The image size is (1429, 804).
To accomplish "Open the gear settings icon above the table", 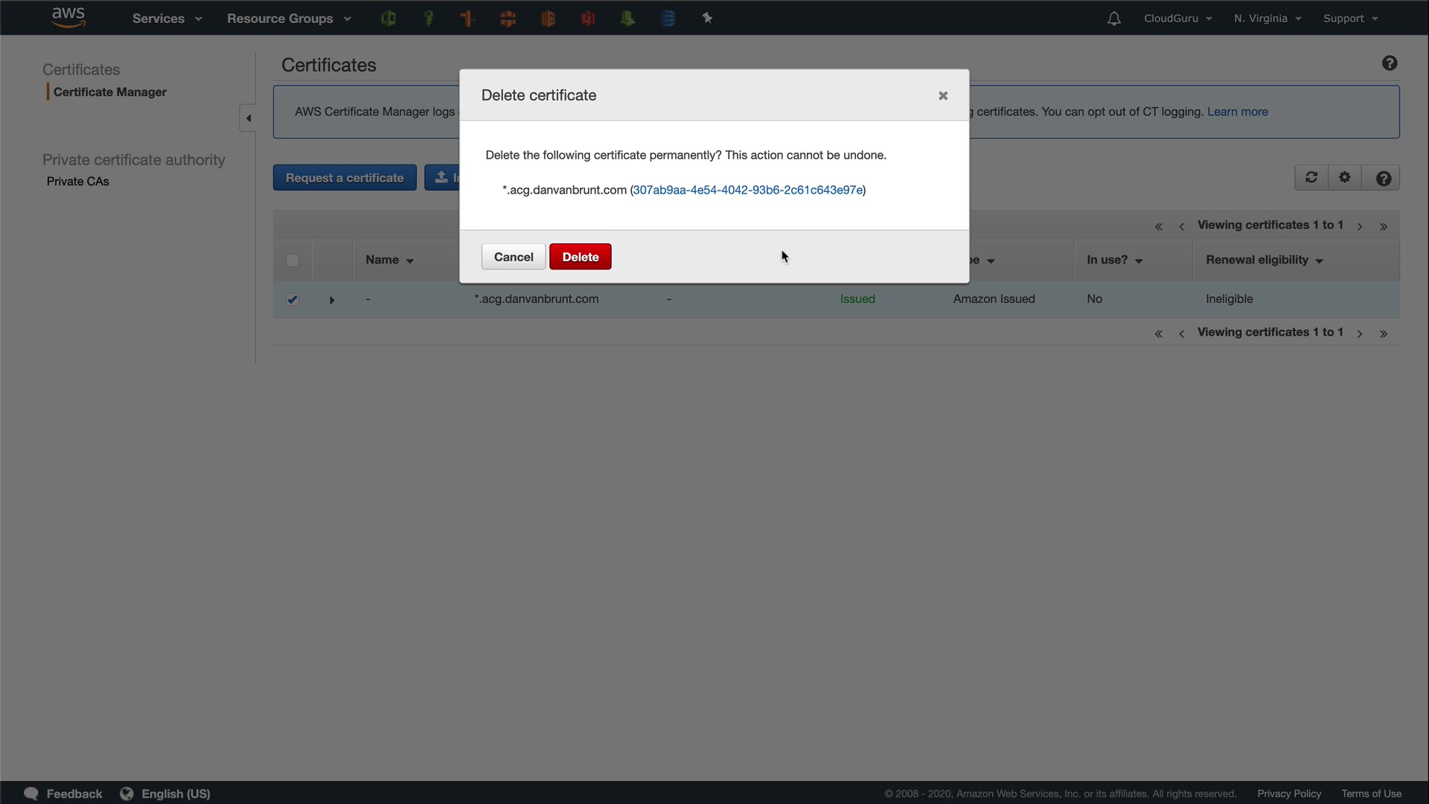I will click(x=1344, y=178).
